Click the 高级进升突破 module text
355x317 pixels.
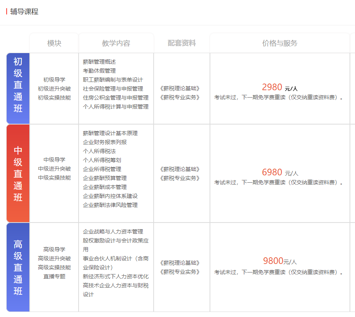[54, 258]
